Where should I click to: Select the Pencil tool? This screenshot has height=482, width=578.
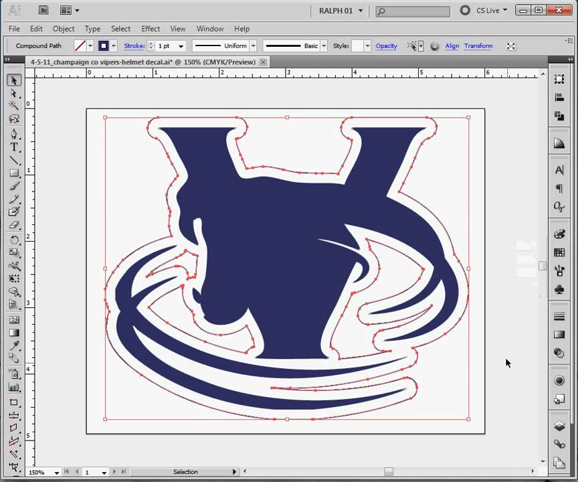(x=14, y=199)
